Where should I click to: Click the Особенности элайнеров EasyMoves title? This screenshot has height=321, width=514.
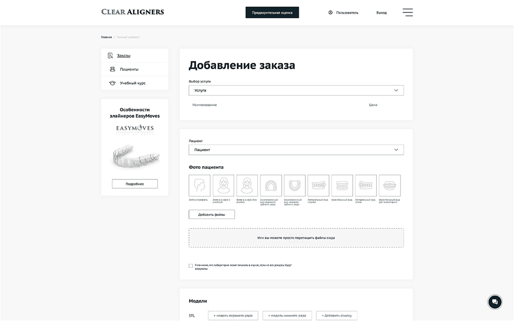(135, 112)
